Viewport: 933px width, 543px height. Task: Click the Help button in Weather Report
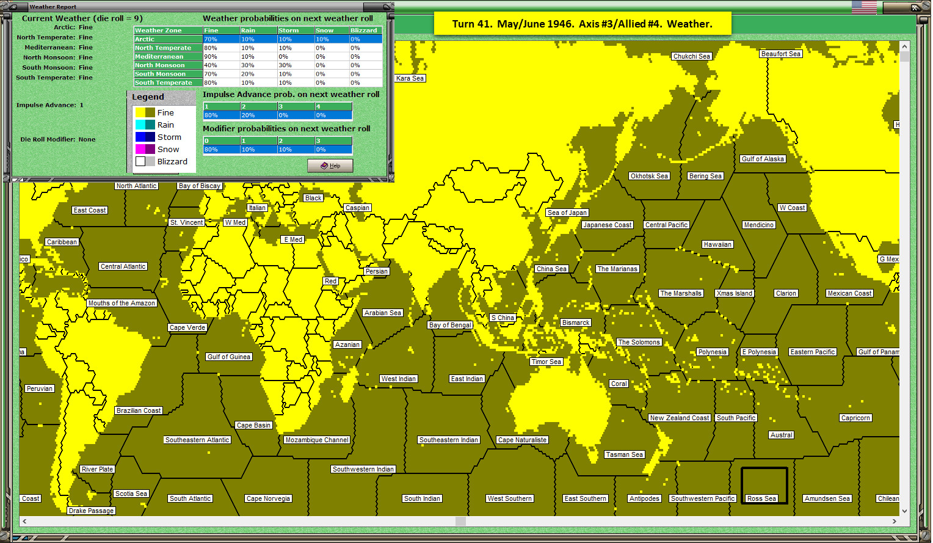point(330,166)
